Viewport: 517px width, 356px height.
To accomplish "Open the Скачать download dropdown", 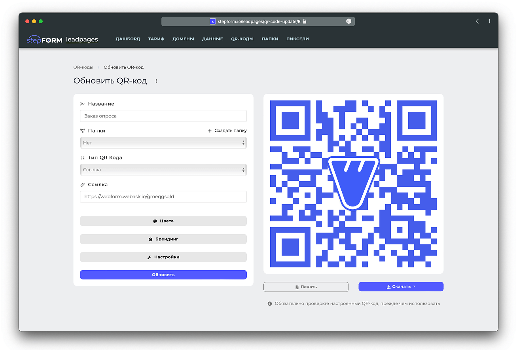I will point(401,287).
